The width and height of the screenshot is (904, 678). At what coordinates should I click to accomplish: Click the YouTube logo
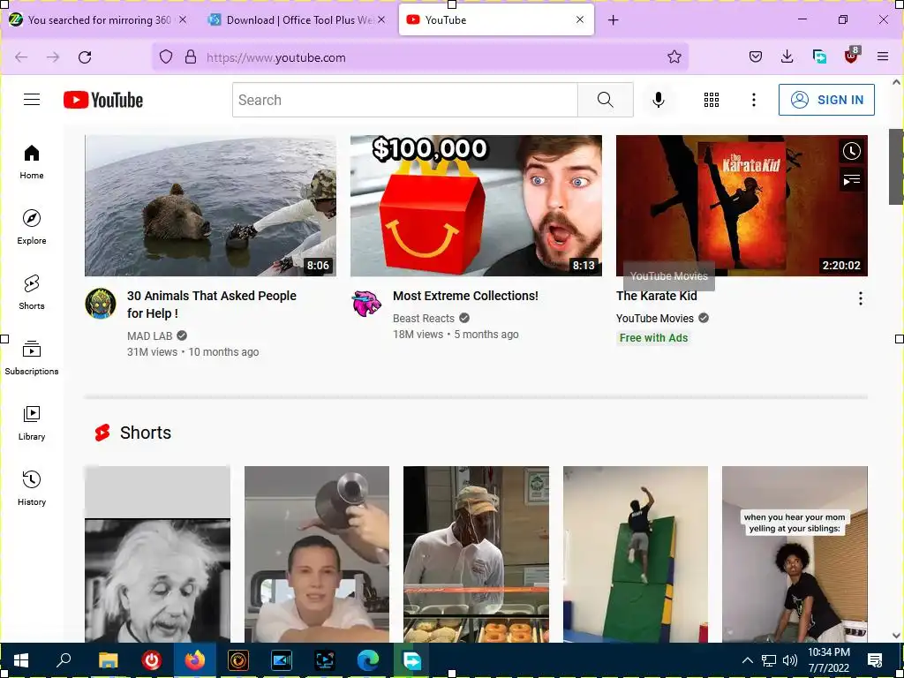[103, 100]
